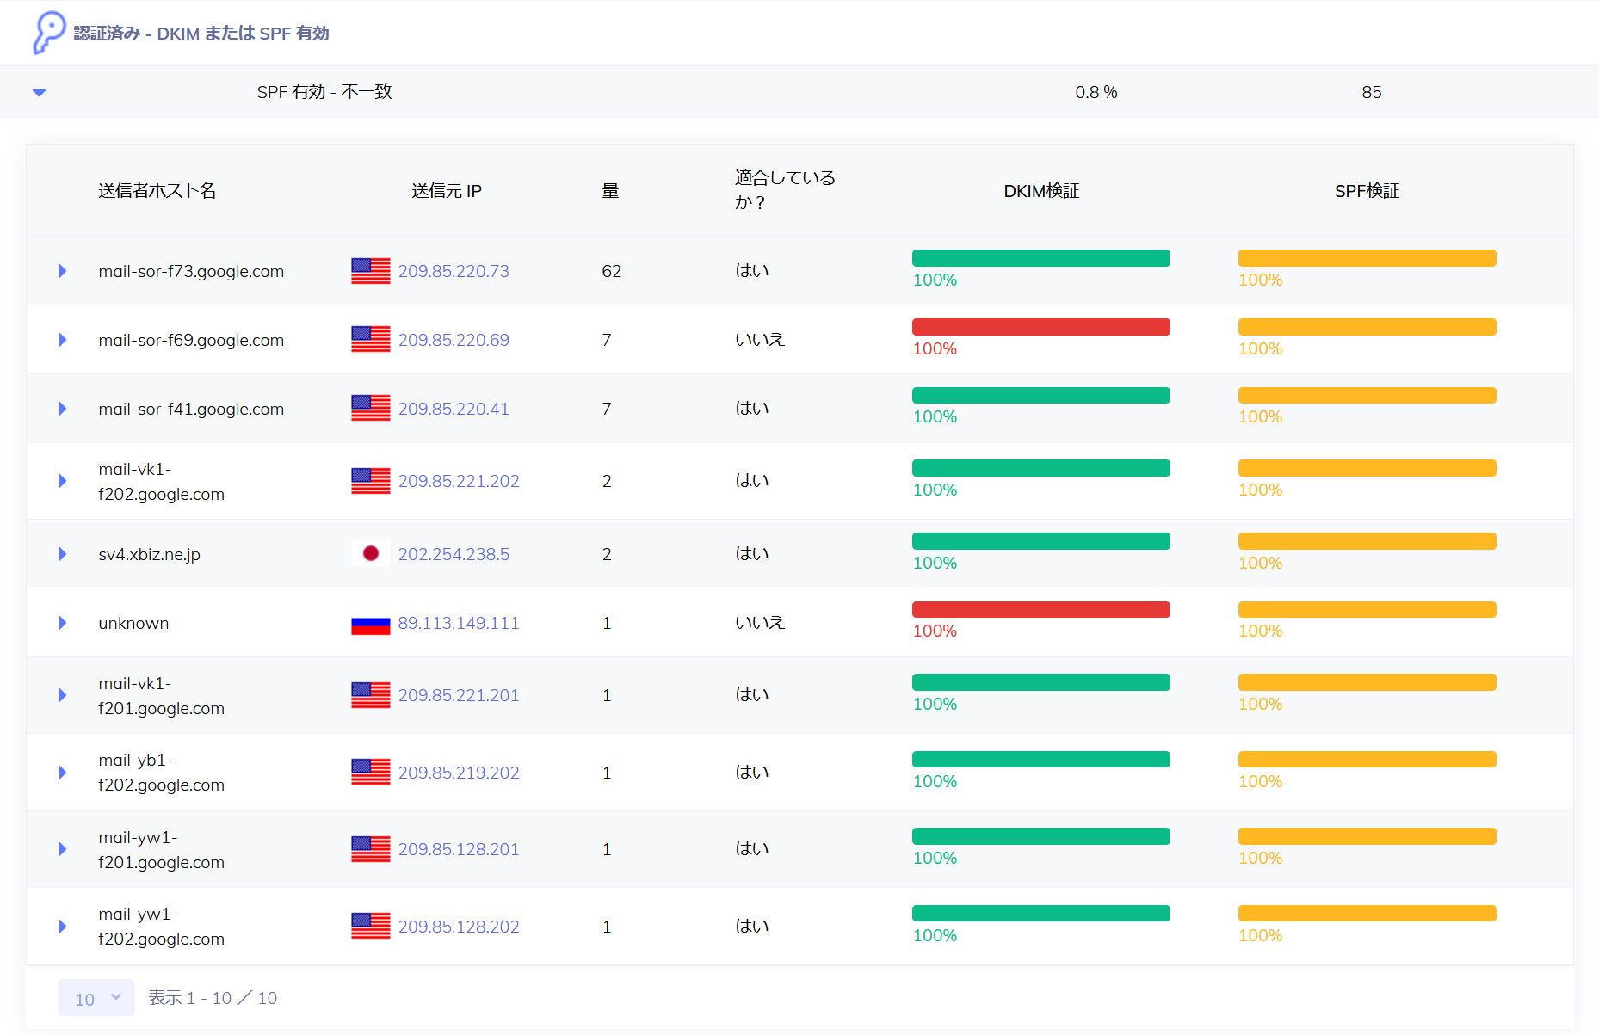Open IP link 209.85.128.202
Viewport: 1599px width, 1035px height.
tap(459, 927)
